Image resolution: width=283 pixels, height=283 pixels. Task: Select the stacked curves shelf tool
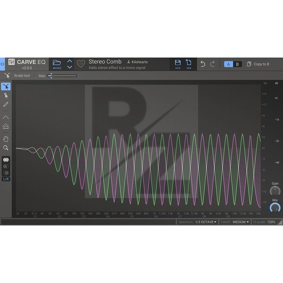click(x=6, y=126)
